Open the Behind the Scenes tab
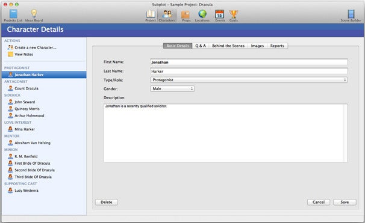The width and height of the screenshot is (365, 223). 228,46
